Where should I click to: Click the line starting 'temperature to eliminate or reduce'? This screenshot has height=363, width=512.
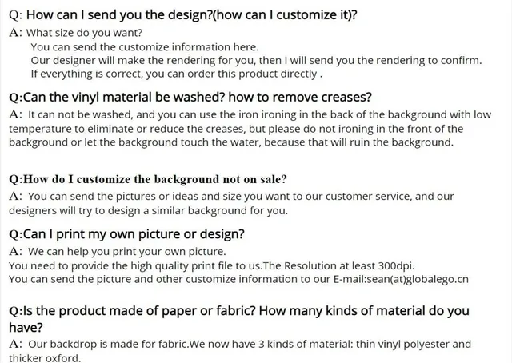coord(236,129)
